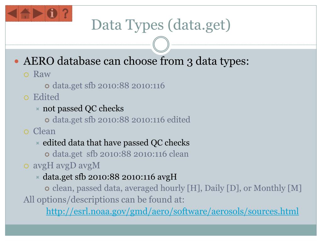Open the question mark help icon

[x=65, y=13]
